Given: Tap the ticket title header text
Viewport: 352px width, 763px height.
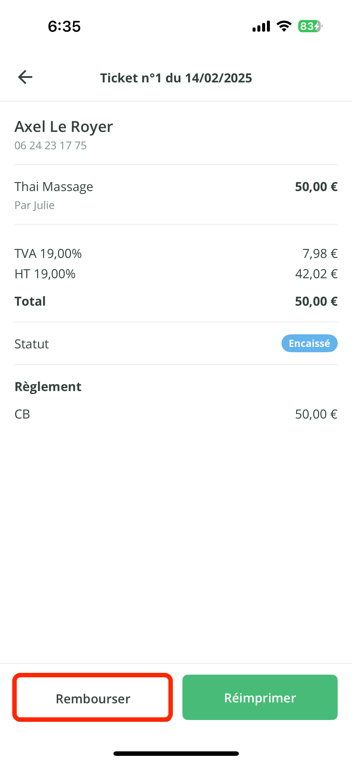Looking at the screenshot, I should coord(176,78).
